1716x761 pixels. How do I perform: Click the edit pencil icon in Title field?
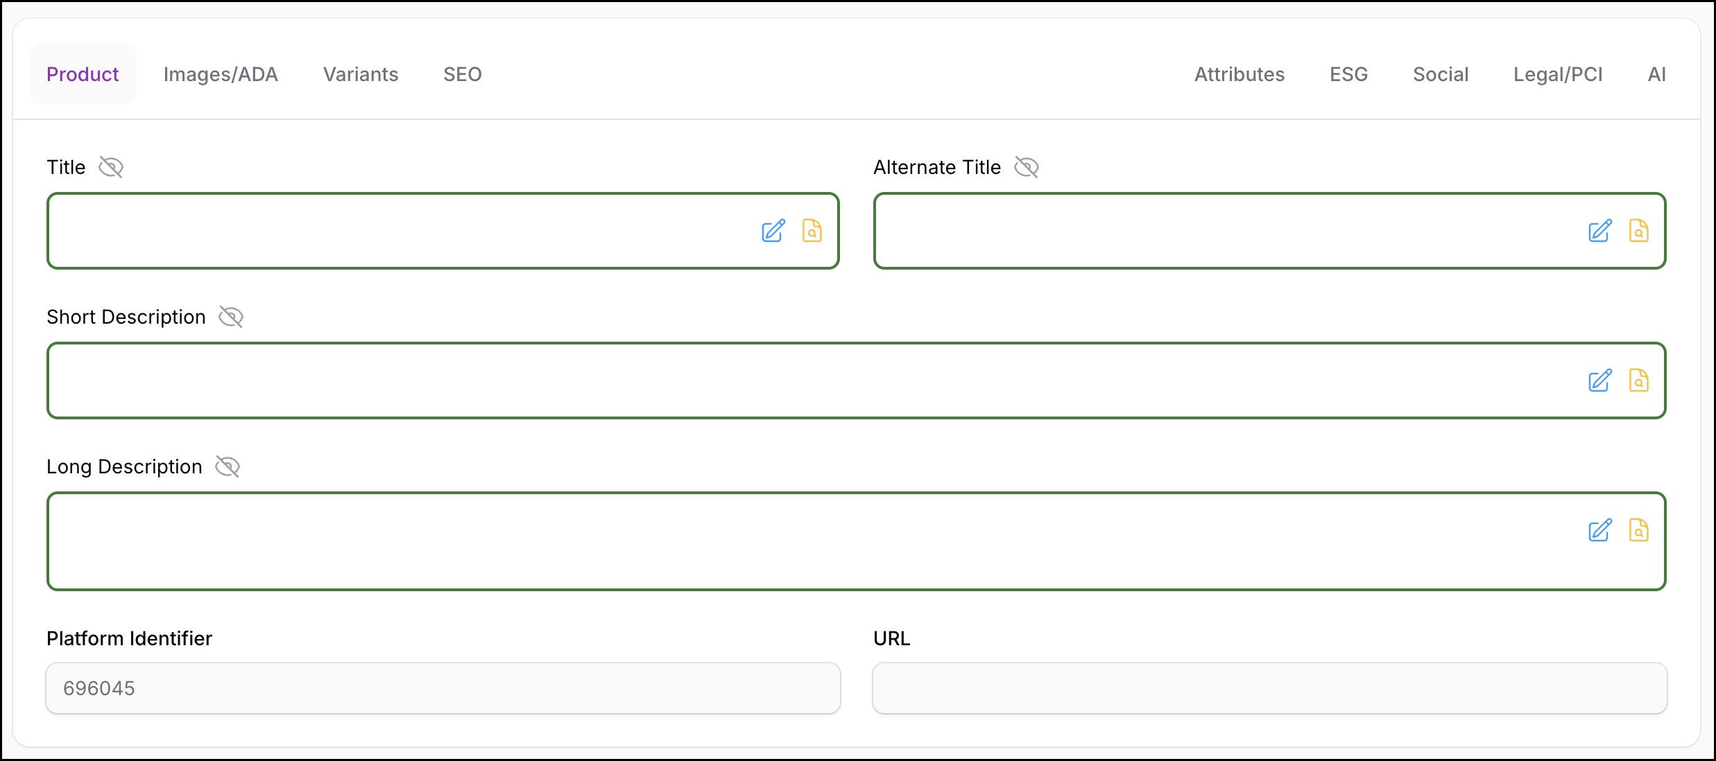click(x=773, y=231)
